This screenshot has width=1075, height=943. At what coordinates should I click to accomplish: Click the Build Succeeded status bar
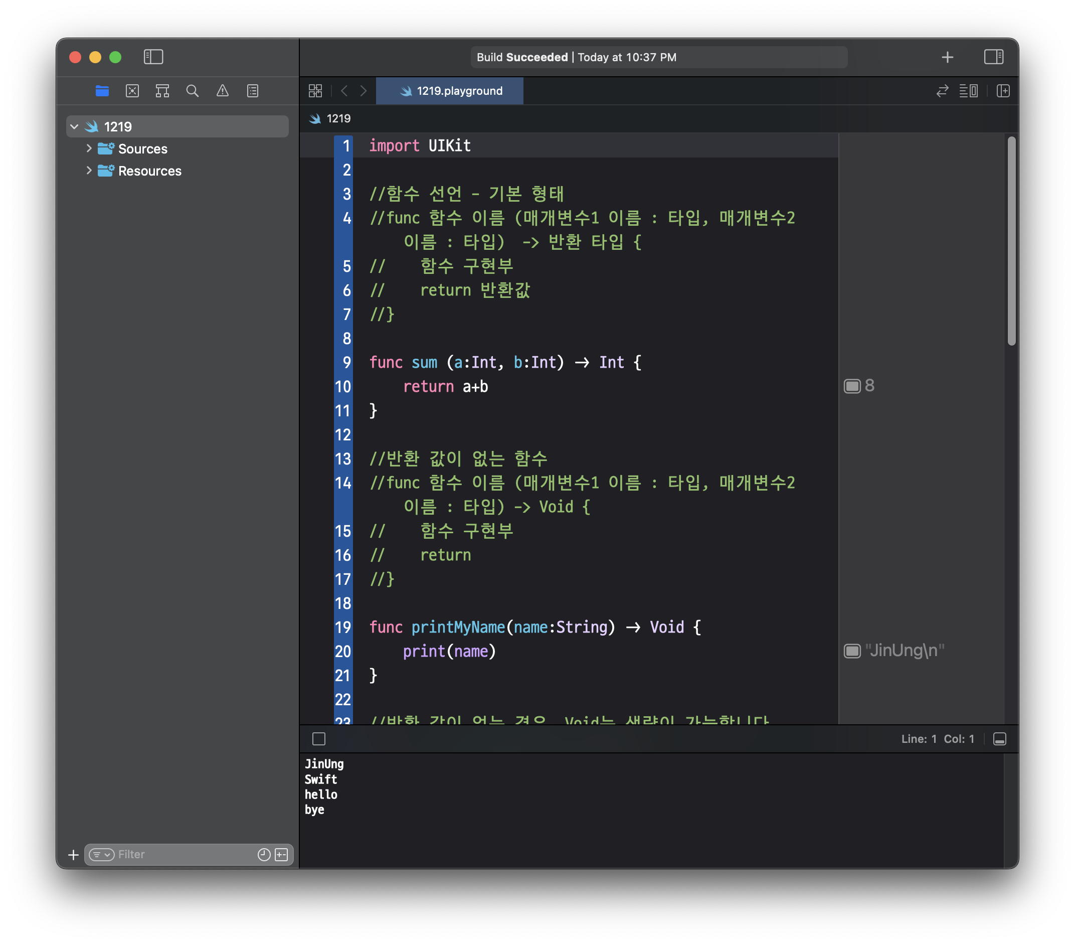658,57
